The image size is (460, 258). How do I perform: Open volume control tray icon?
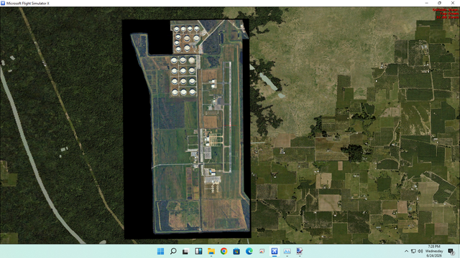(x=420, y=252)
